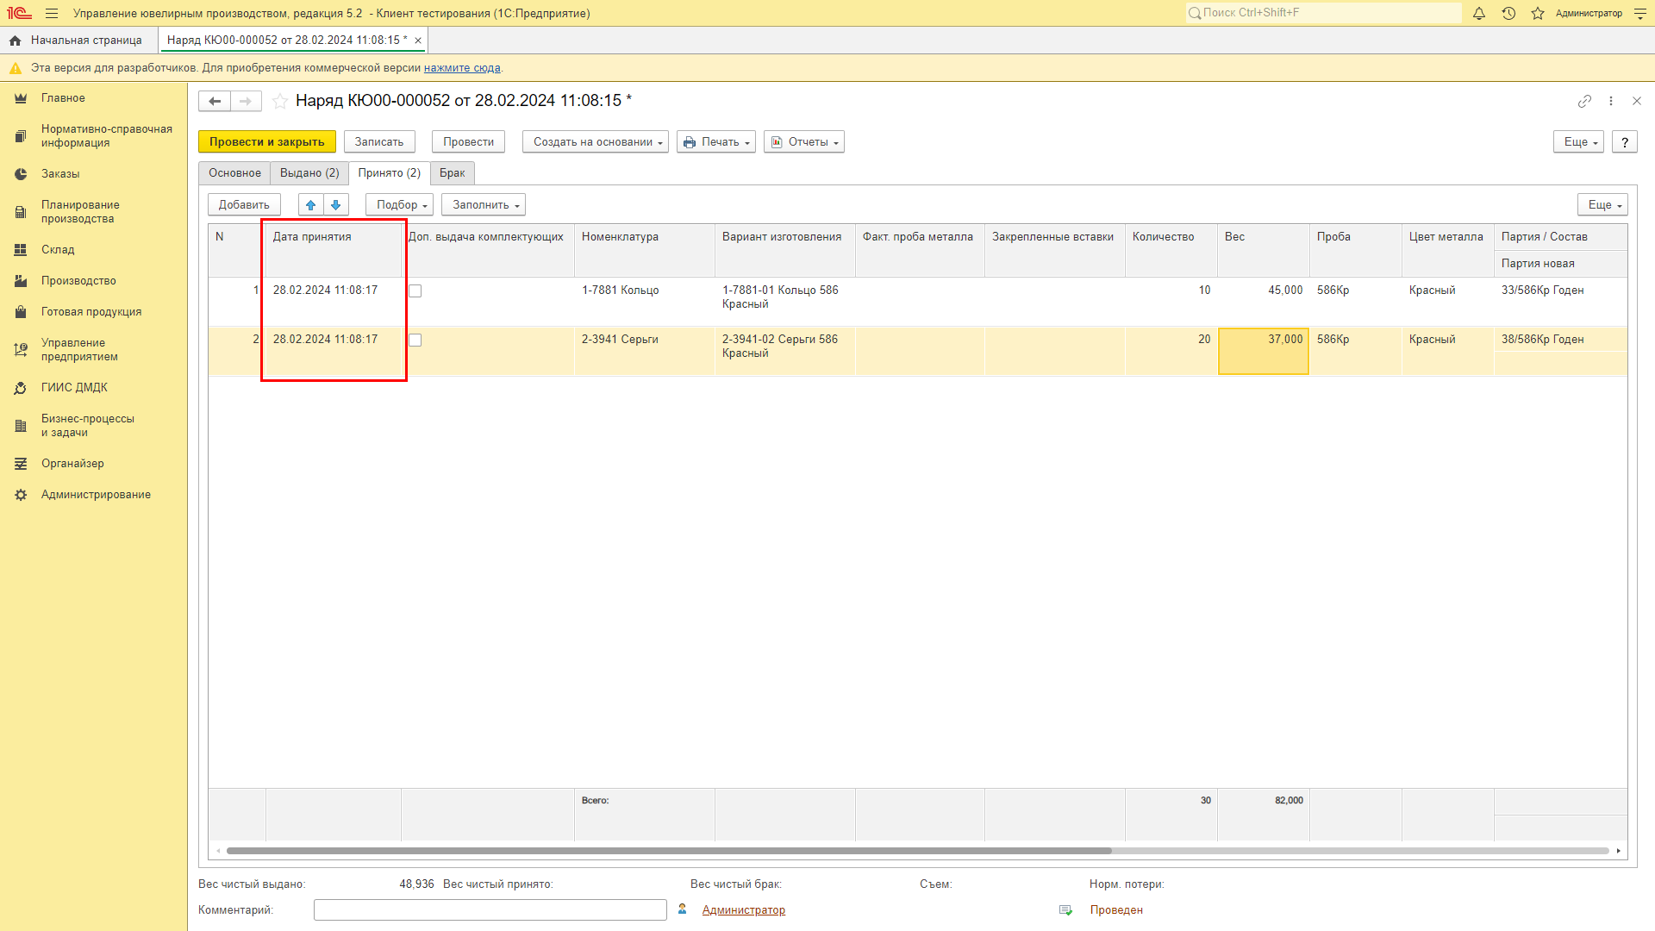
Task: Select the Принято (2) tab
Action: point(390,173)
